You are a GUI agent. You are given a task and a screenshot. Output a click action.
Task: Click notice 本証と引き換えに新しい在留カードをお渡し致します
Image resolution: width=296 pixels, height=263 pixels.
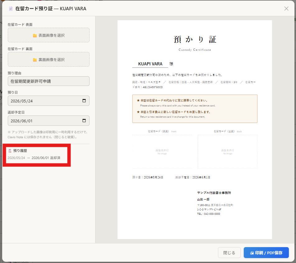[x=173, y=112]
